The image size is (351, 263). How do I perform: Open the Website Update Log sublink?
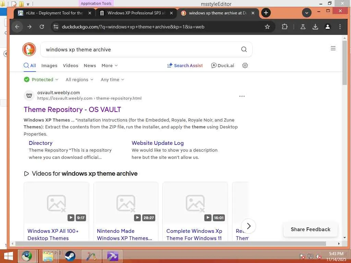click(158, 143)
